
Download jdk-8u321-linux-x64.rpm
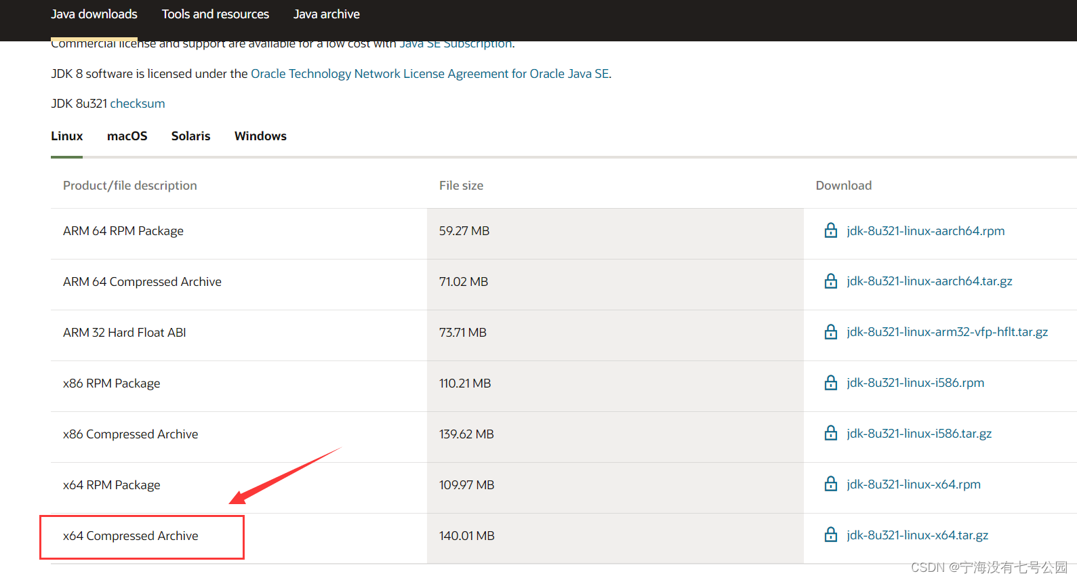(914, 484)
